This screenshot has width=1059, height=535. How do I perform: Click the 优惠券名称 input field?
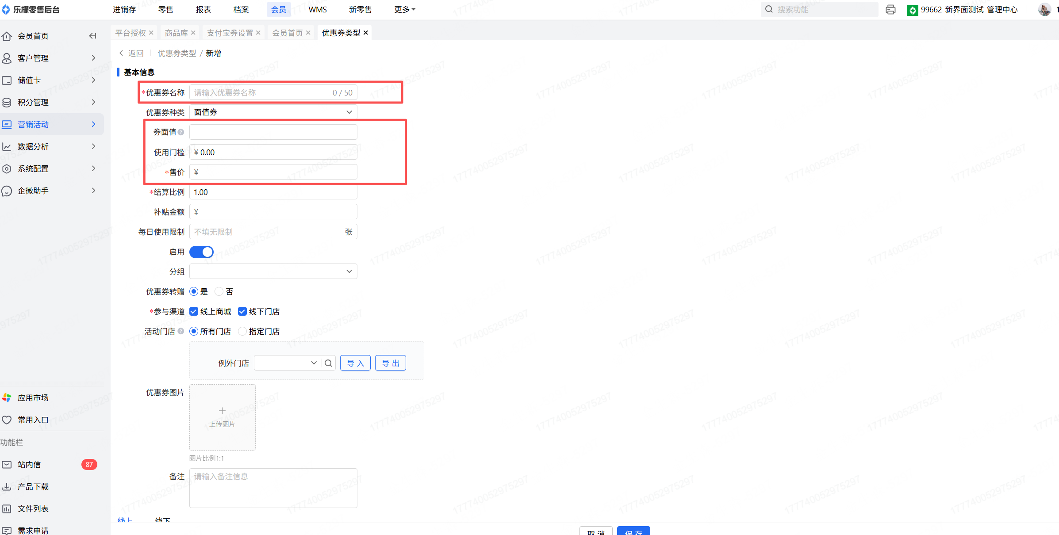[x=261, y=92]
